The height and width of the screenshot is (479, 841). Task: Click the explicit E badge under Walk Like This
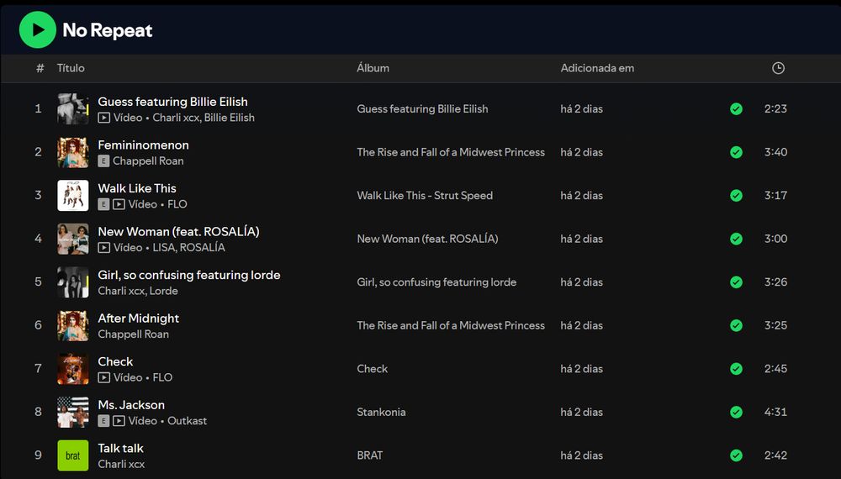click(103, 204)
